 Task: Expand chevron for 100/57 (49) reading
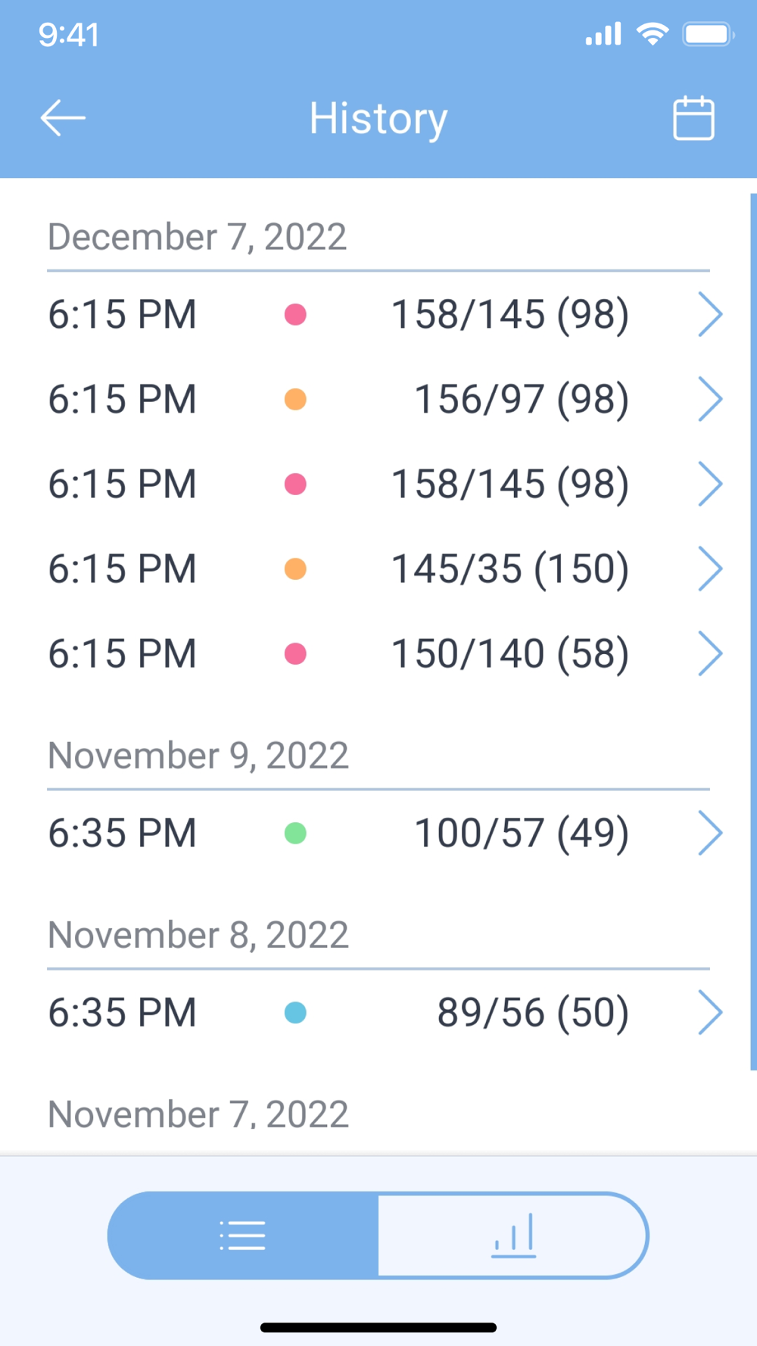[710, 833]
